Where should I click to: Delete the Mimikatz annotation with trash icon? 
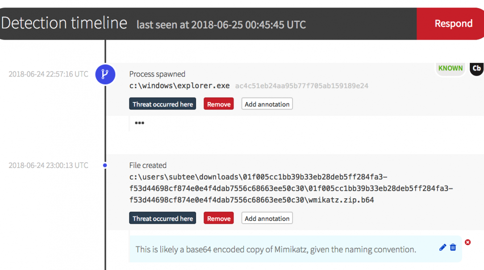coord(453,247)
